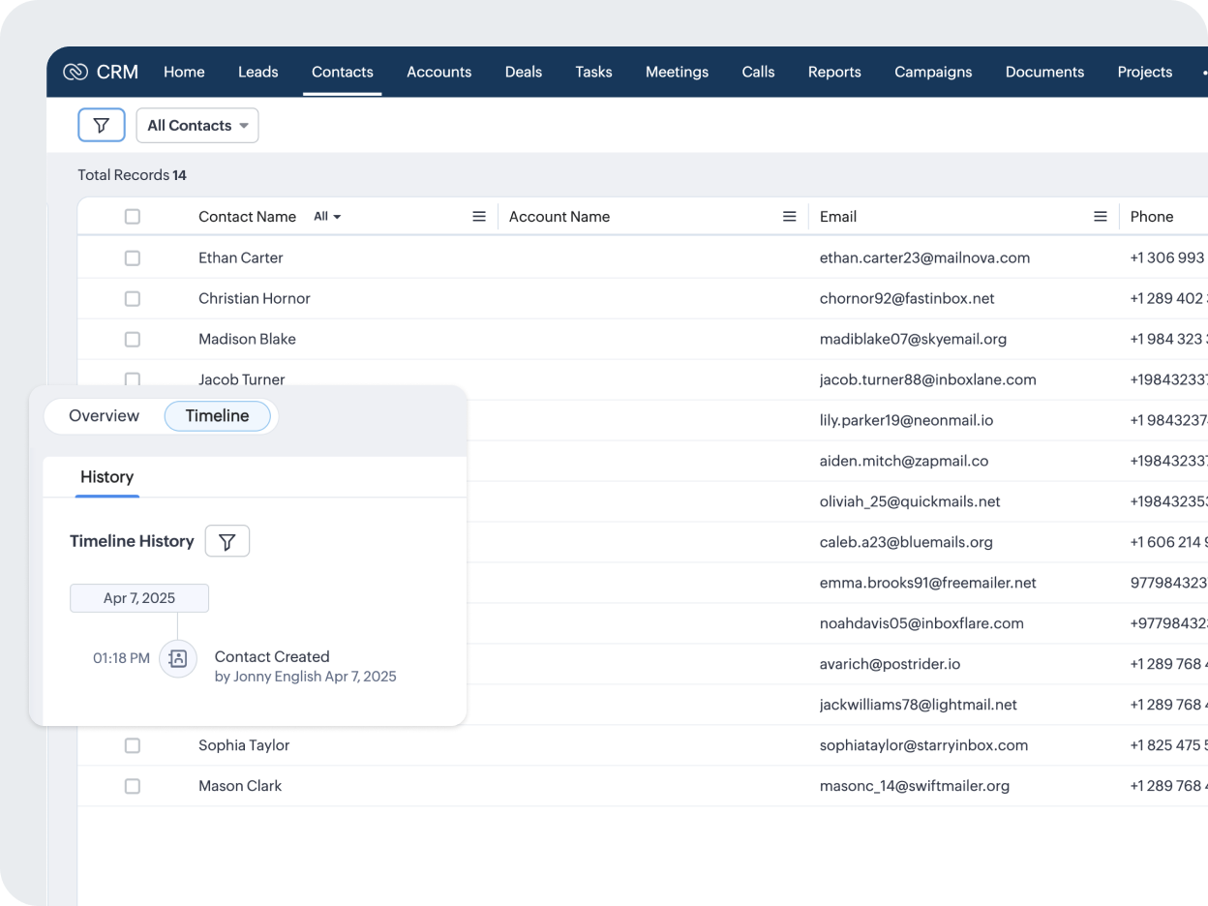Image resolution: width=1208 pixels, height=906 pixels.
Task: Switch to the Overview tab
Action: click(104, 416)
